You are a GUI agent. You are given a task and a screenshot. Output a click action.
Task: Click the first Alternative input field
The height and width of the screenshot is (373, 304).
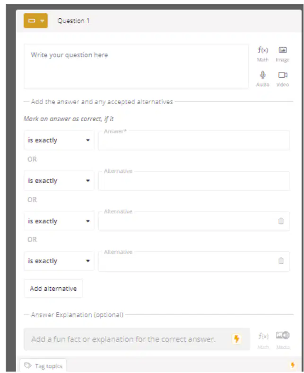(194, 180)
